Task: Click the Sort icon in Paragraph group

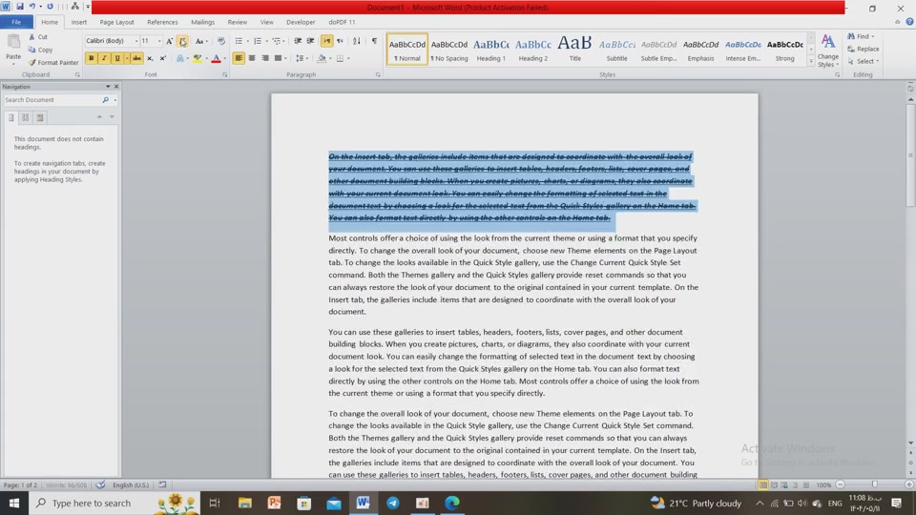Action: [x=357, y=41]
